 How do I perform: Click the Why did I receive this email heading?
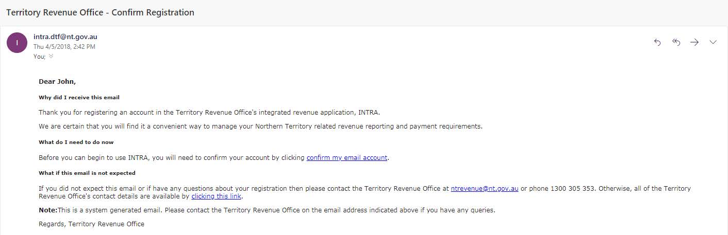coord(79,97)
